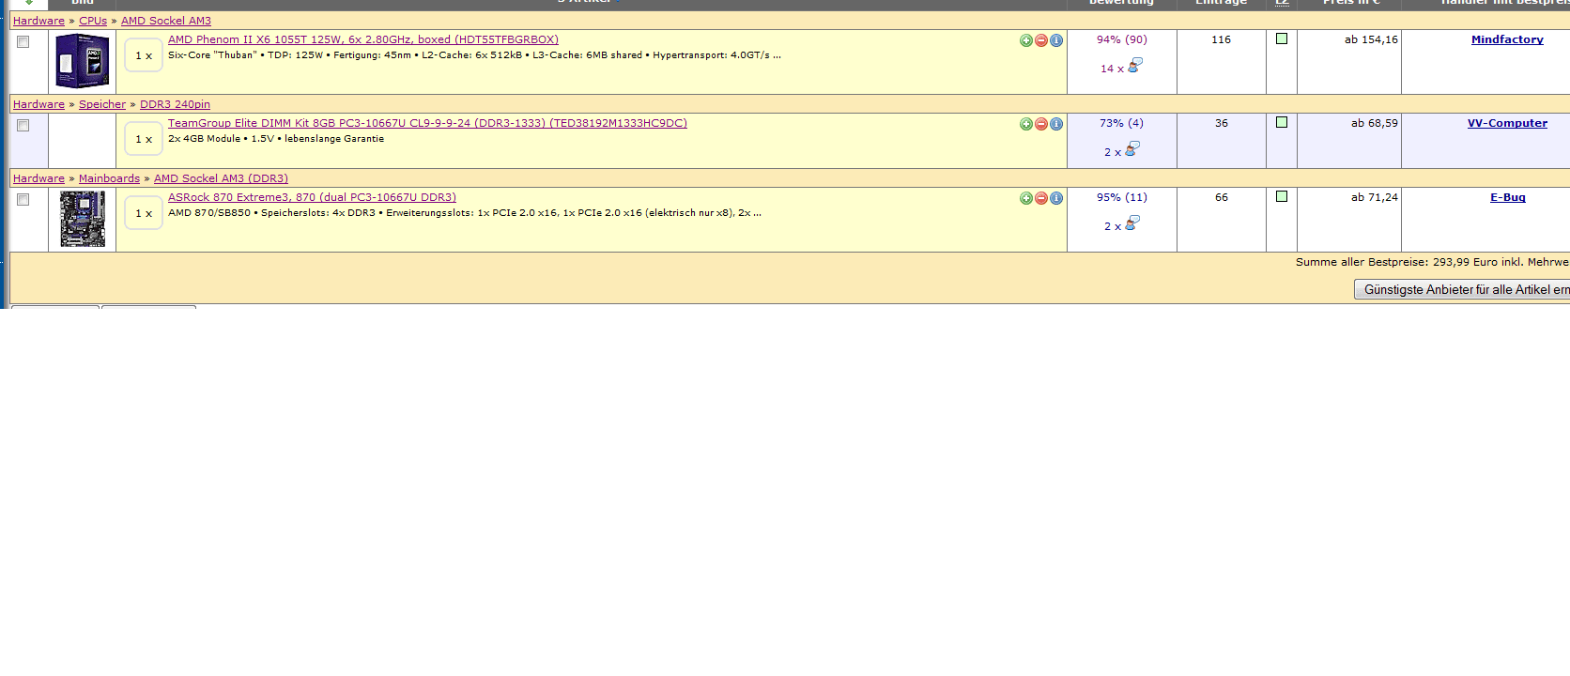Viewport: 1570px width, 676px height.
Task: Open the AMD Phenom II box product image
Action: (83, 61)
